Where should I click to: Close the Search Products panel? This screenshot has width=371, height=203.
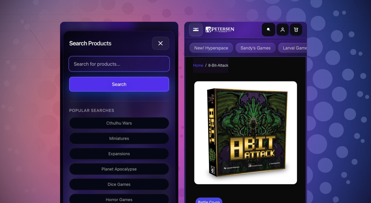[161, 43]
